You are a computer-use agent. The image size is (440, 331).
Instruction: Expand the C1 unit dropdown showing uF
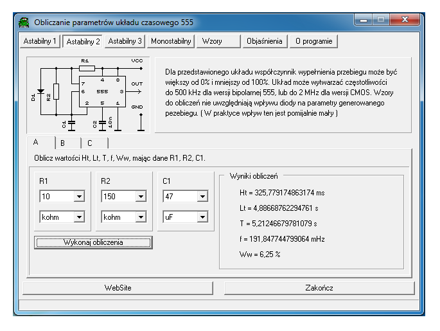pos(202,217)
